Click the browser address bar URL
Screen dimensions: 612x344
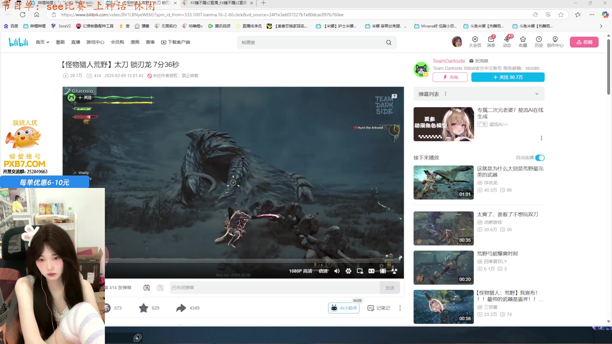tap(202, 15)
